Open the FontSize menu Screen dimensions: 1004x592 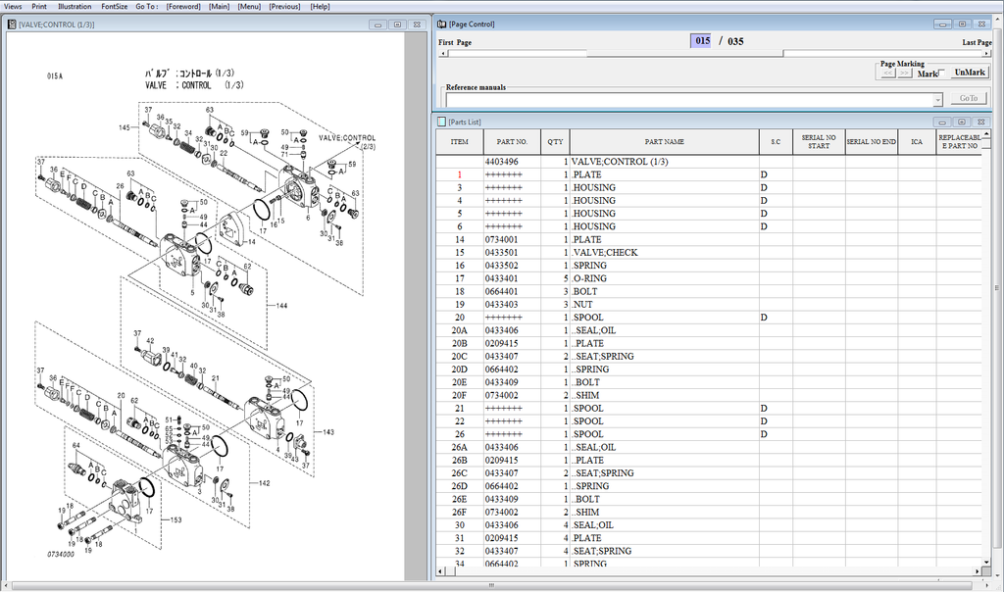[x=114, y=6]
